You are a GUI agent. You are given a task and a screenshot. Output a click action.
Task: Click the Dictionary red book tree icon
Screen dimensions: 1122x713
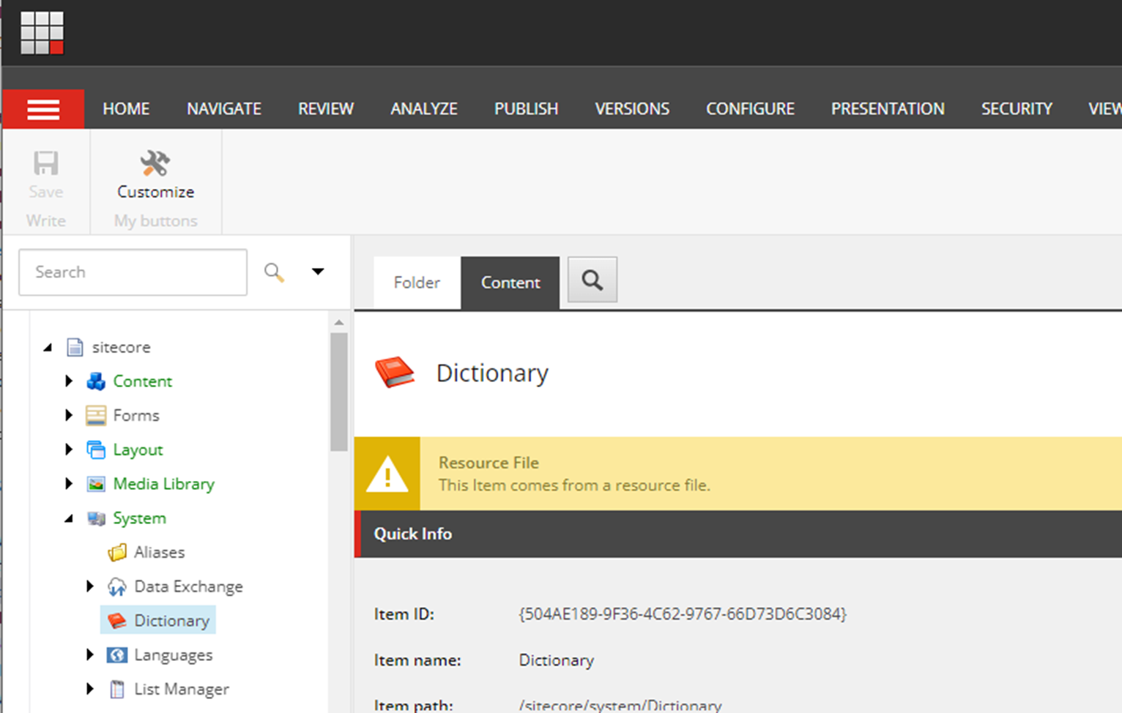click(x=117, y=621)
